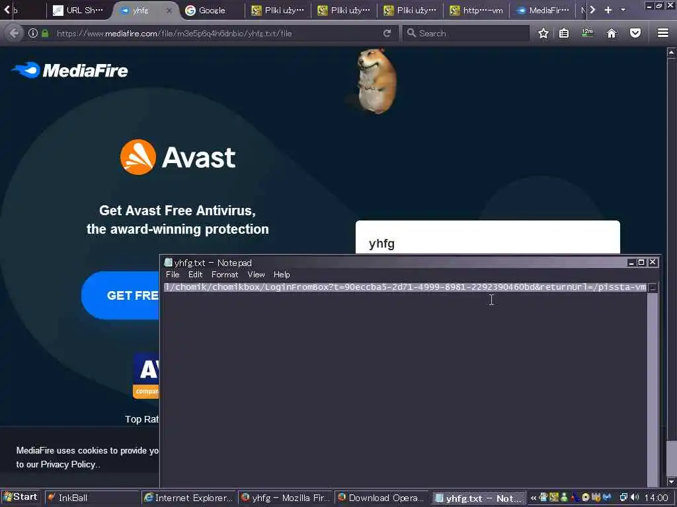Click the browser page scrollbar up arrow

671,52
